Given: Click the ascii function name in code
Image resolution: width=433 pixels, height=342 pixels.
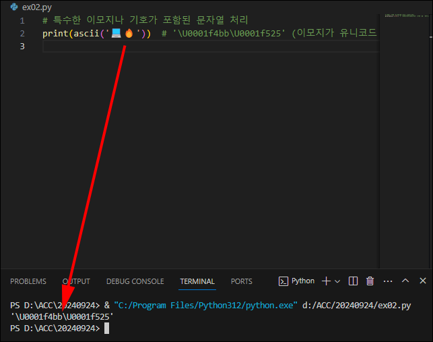Looking at the screenshot, I should pyautogui.click(x=86, y=34).
